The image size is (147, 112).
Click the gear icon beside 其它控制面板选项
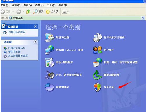5,56
